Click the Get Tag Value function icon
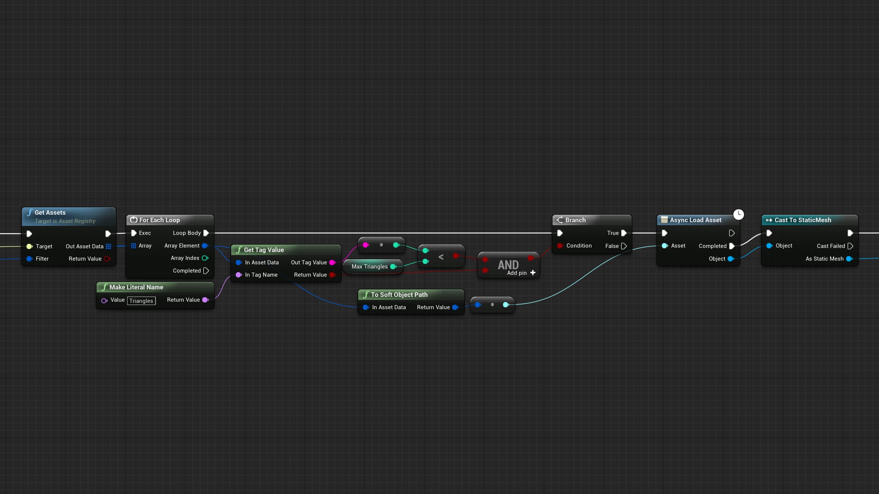The width and height of the screenshot is (879, 494). coord(239,250)
